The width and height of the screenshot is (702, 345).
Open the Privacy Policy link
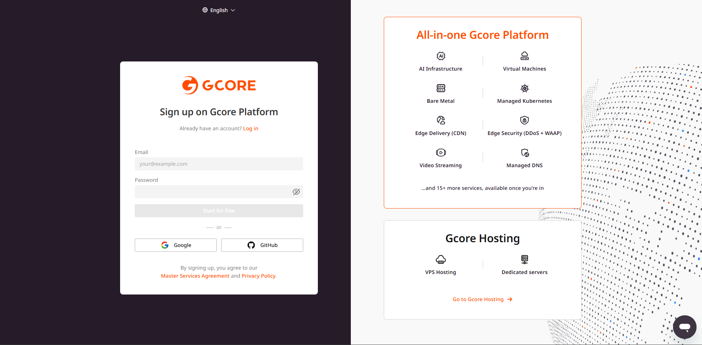point(259,276)
